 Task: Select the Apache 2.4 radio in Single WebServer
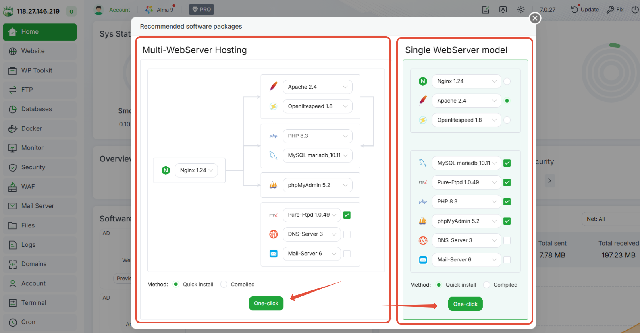(507, 101)
